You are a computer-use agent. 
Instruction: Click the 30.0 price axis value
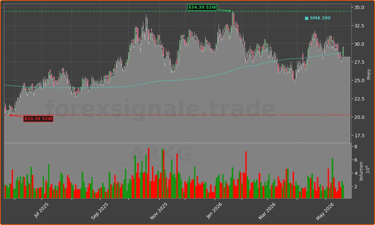pos(359,44)
